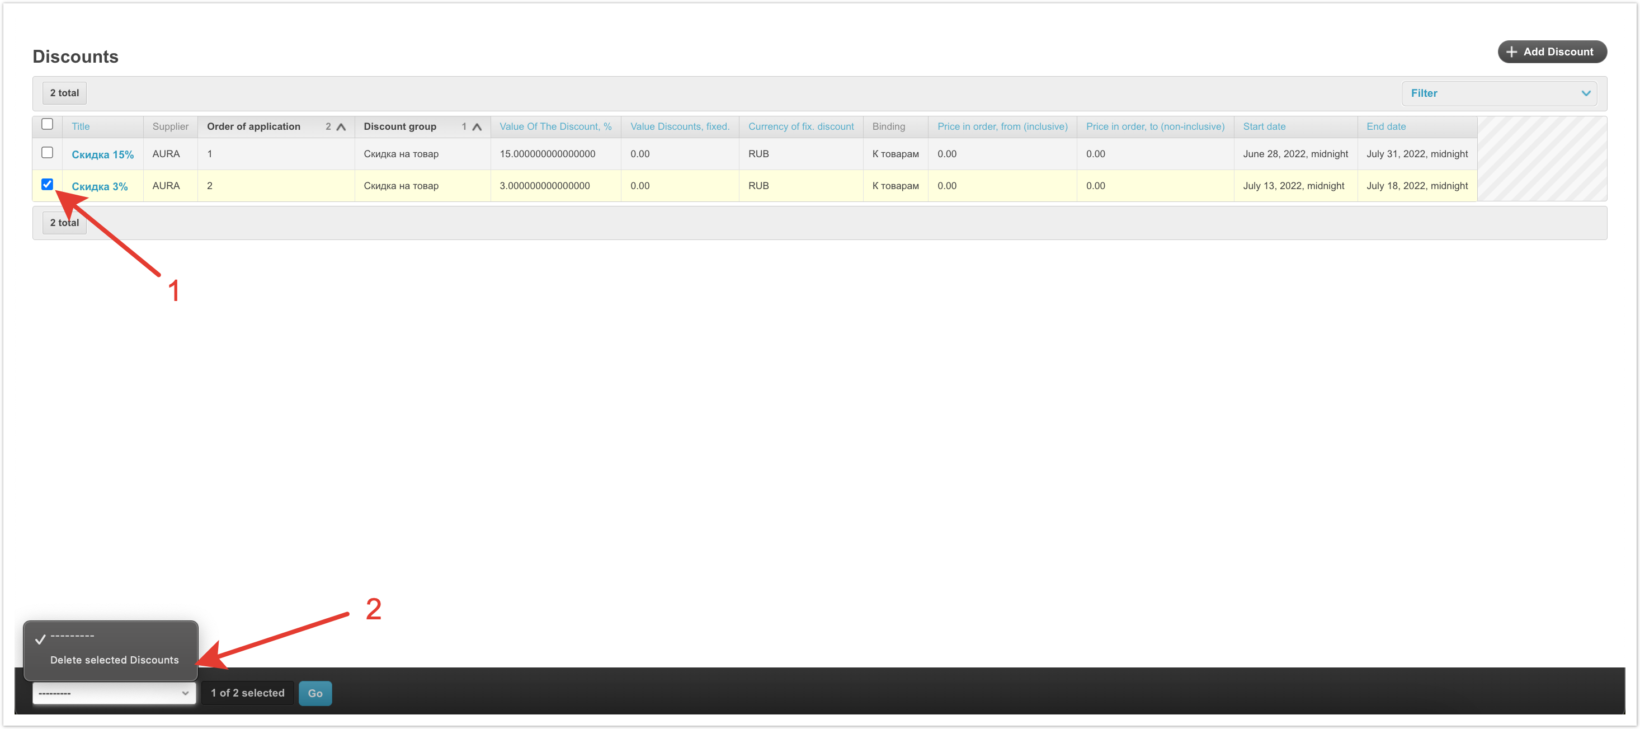Toggle the select-all checkbox in table header

coord(47,124)
